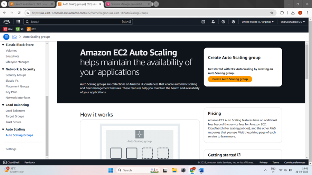Open Placement Groups in the sidebar

18,86
